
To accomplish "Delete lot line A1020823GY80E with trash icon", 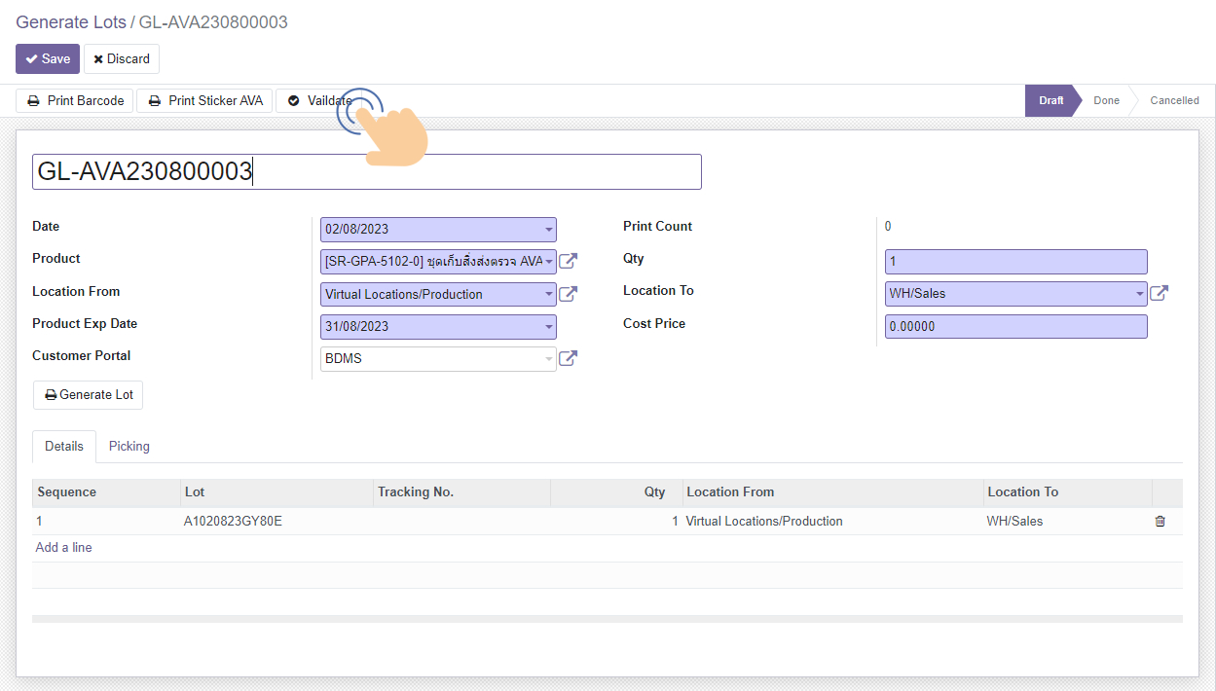I will point(1160,522).
